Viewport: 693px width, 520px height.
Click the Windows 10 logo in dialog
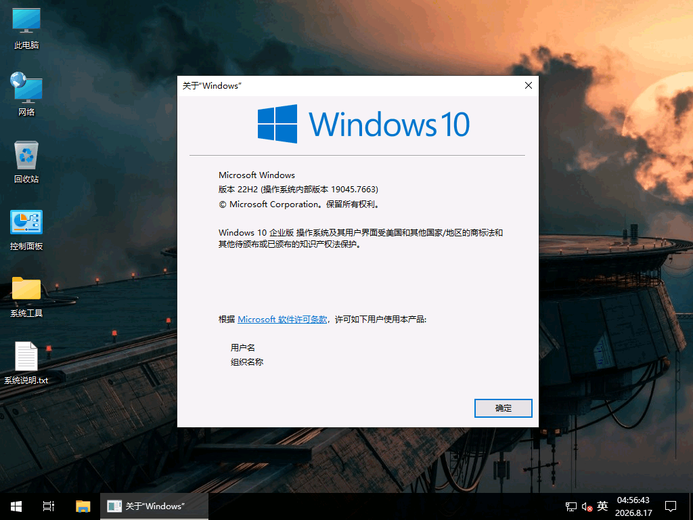[363, 124]
